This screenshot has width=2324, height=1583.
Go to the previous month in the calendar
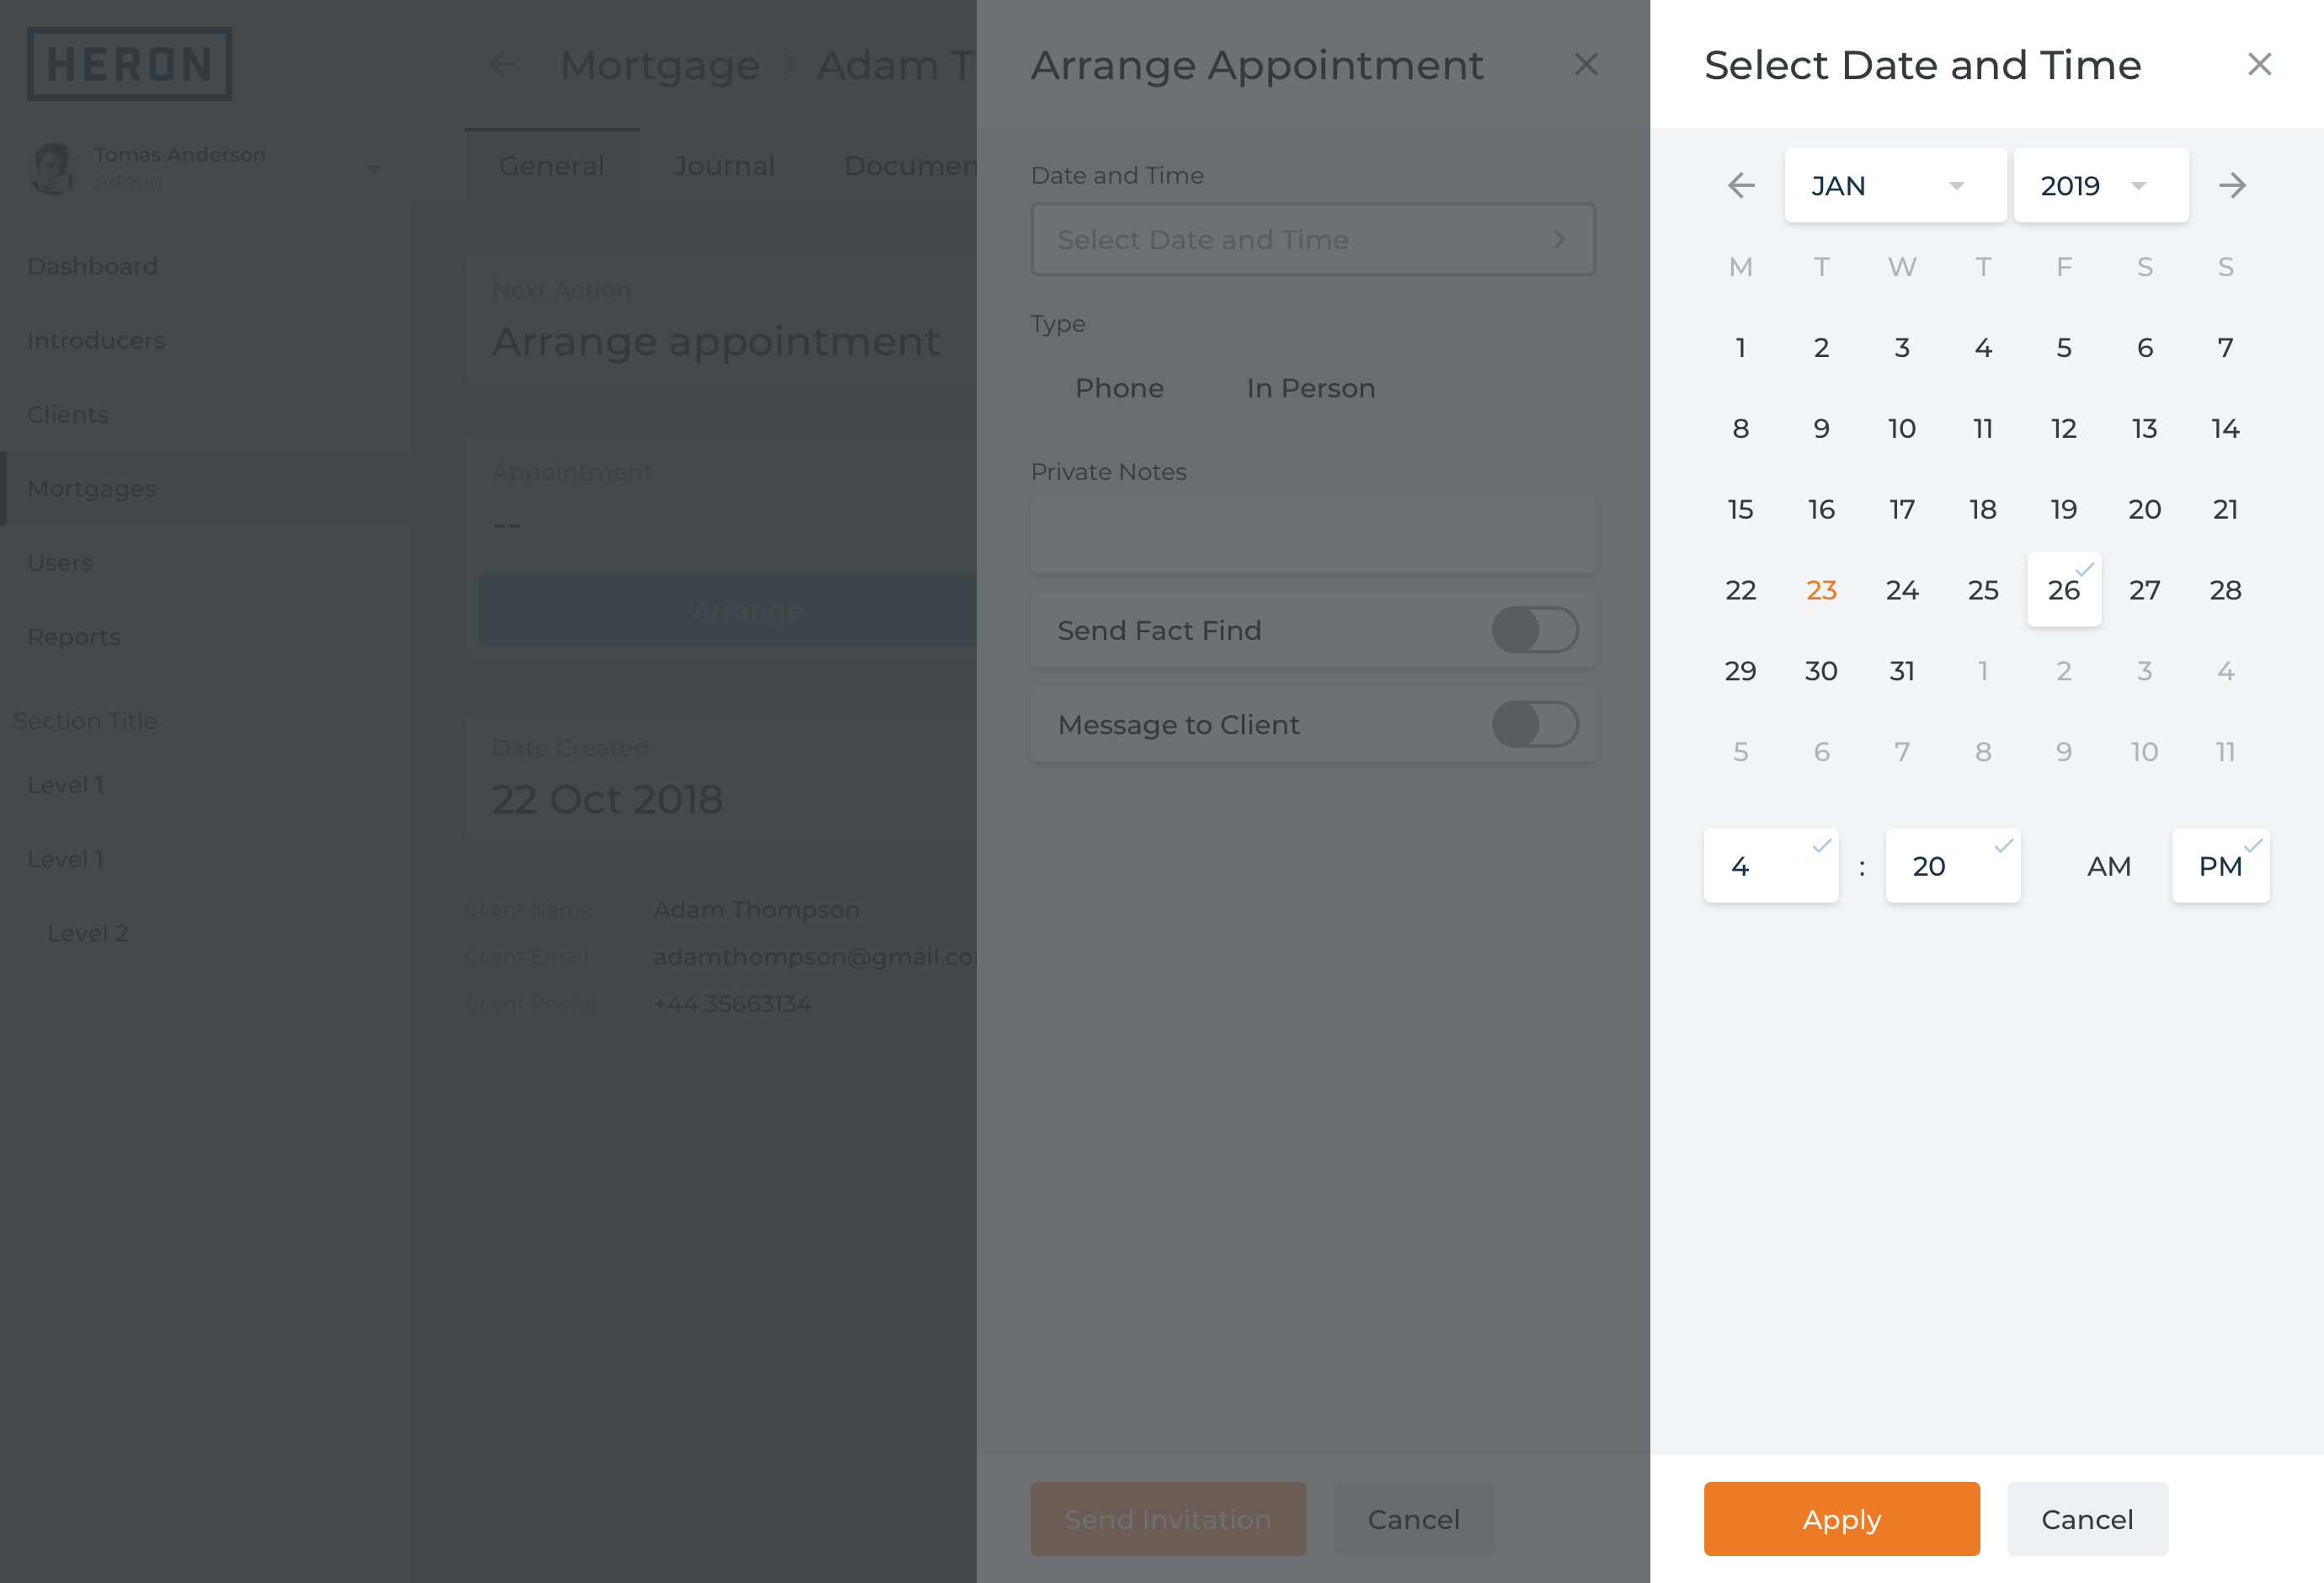pos(1741,185)
